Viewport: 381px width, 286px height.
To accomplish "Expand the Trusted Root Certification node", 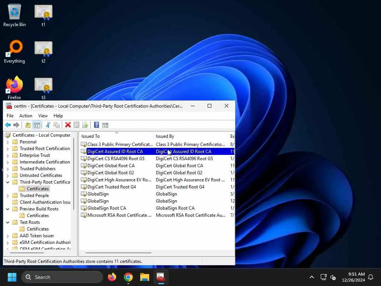I will point(7,149).
